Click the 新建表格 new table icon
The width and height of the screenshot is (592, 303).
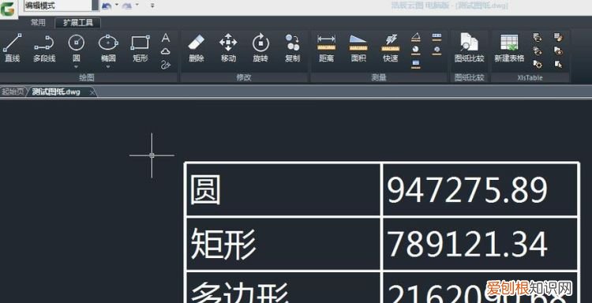click(x=509, y=48)
